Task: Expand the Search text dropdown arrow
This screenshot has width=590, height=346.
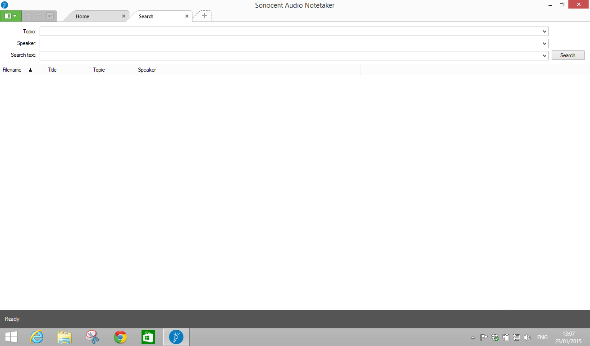Action: click(545, 55)
